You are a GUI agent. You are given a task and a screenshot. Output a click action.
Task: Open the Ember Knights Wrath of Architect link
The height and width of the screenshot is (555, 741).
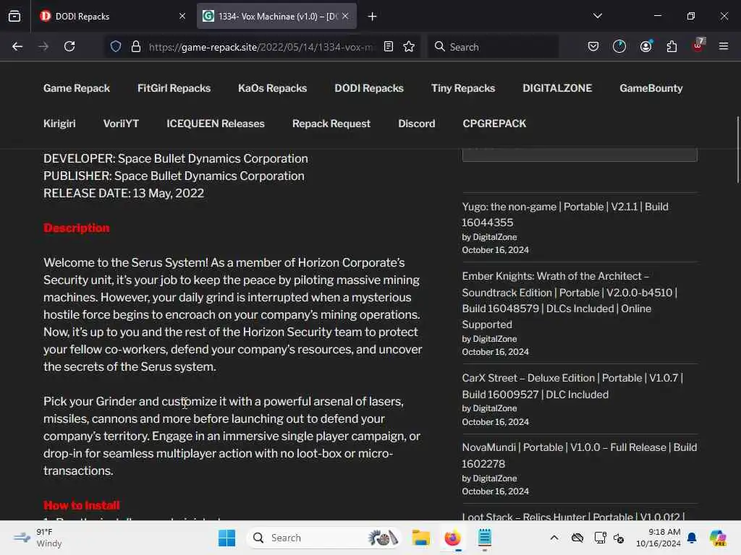[x=569, y=300]
